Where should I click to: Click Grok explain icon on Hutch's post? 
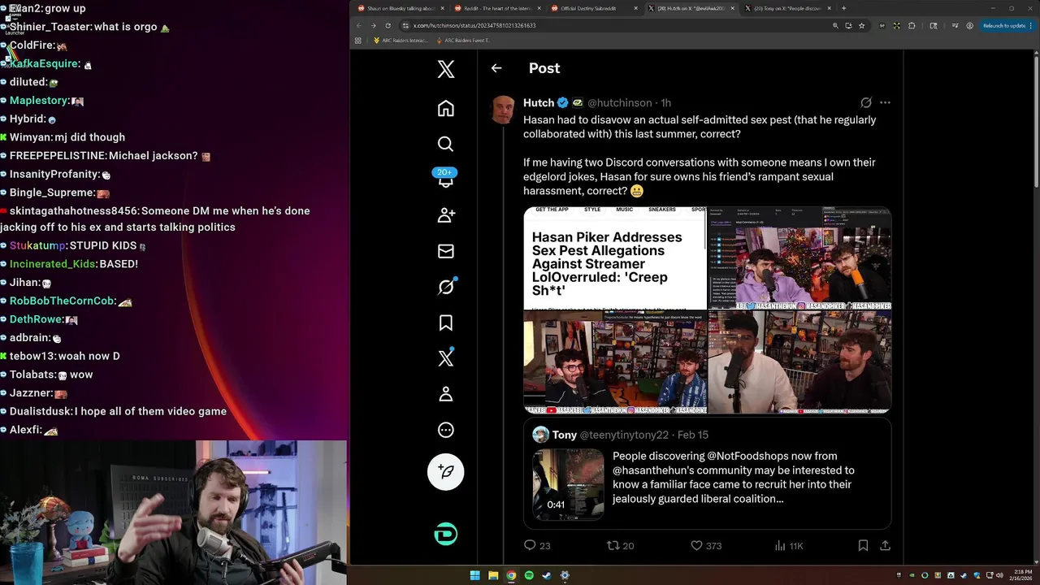[866, 102]
